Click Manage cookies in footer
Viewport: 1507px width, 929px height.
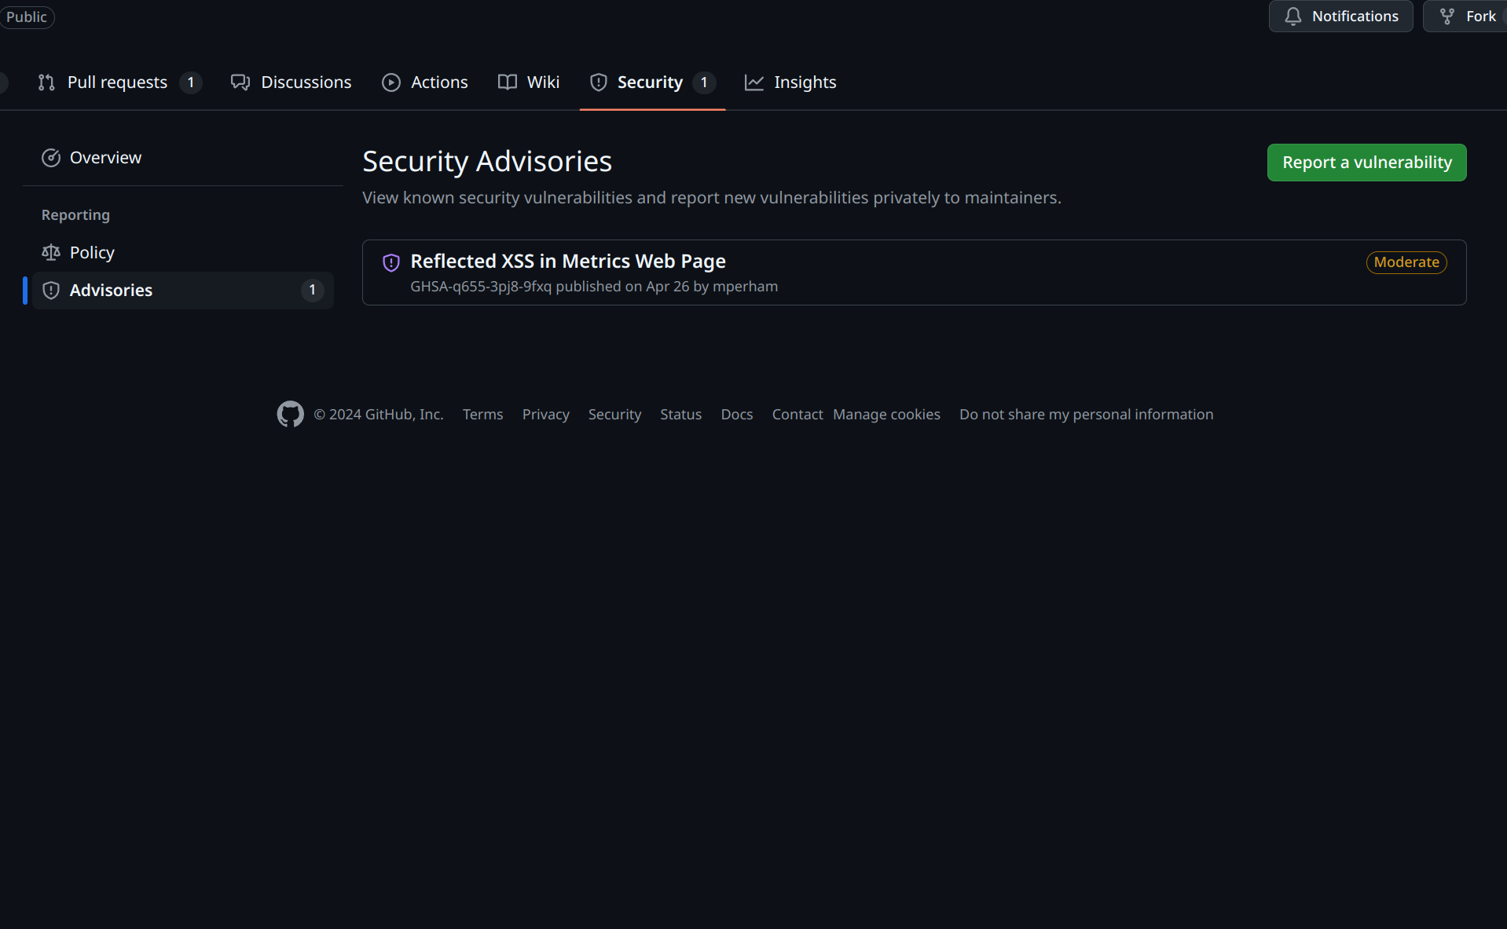tap(886, 415)
